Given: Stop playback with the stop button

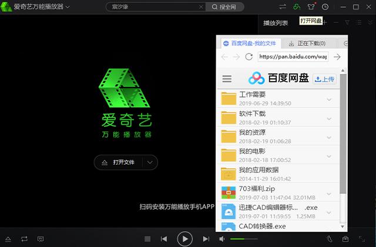Looking at the screenshot, I should [147, 239].
